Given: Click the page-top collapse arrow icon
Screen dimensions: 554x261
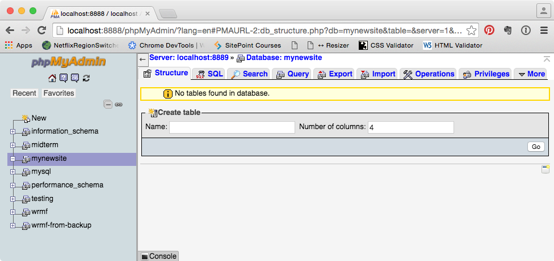Looking at the screenshot, I should (x=547, y=59).
